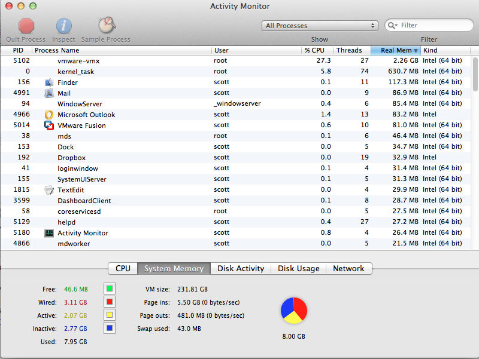
Task: Select the coreservicesd process row
Action: (x=235, y=211)
